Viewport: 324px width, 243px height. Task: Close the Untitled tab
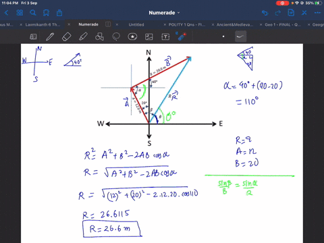tap(117, 24)
